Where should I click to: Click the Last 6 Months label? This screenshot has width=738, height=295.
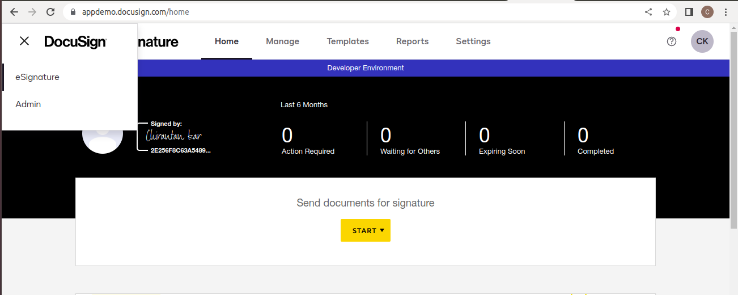tap(304, 105)
